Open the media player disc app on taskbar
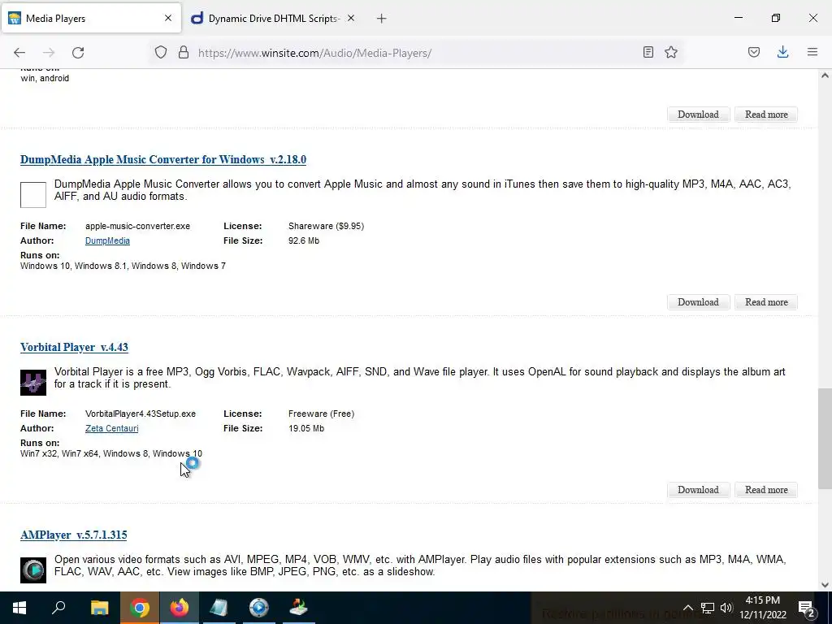Screen dimensions: 832x624 (258, 608)
